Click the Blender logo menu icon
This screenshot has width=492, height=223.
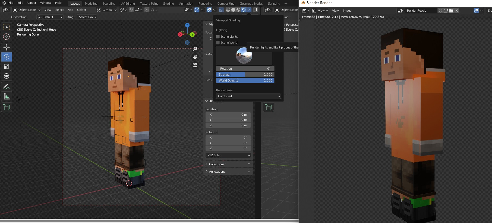(4, 3)
